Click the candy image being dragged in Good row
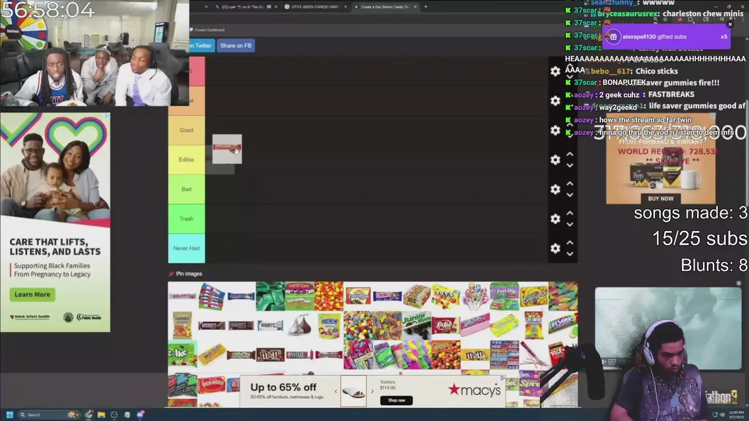Screen dimensions: 749x421 [227, 149]
